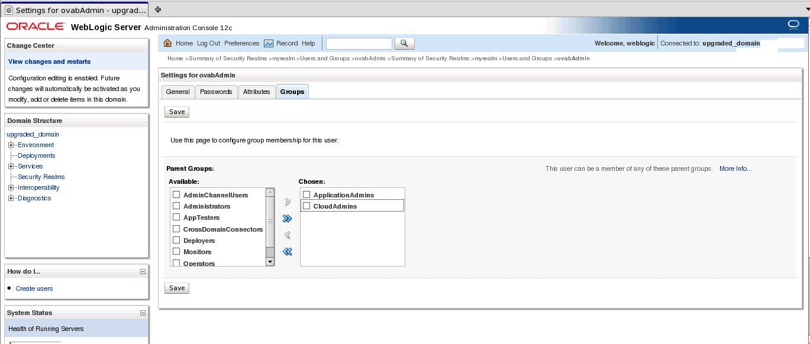Viewport: 810px width, 344px height.
Task: Move selected group left with single arrow
Action: 288,235
